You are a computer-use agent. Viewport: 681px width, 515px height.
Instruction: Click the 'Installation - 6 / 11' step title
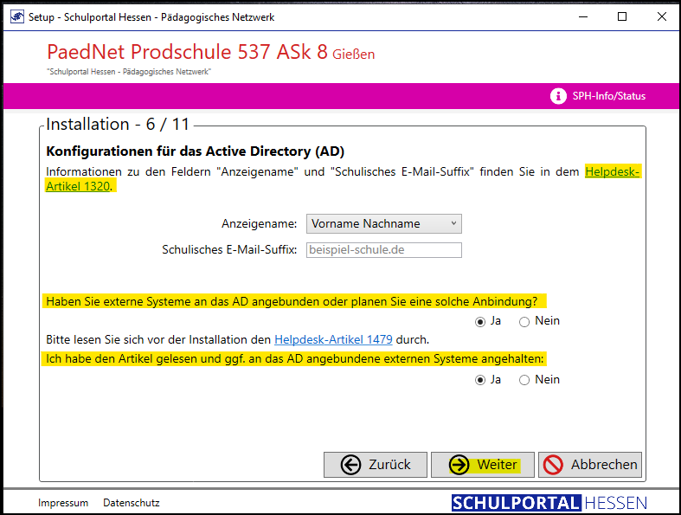click(x=118, y=125)
